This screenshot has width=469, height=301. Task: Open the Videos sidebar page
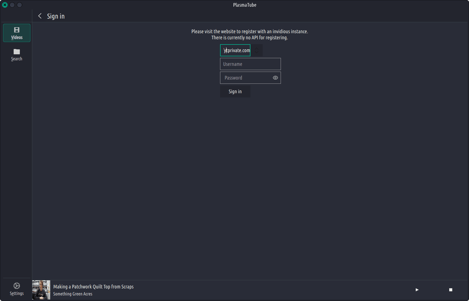pyautogui.click(x=17, y=33)
